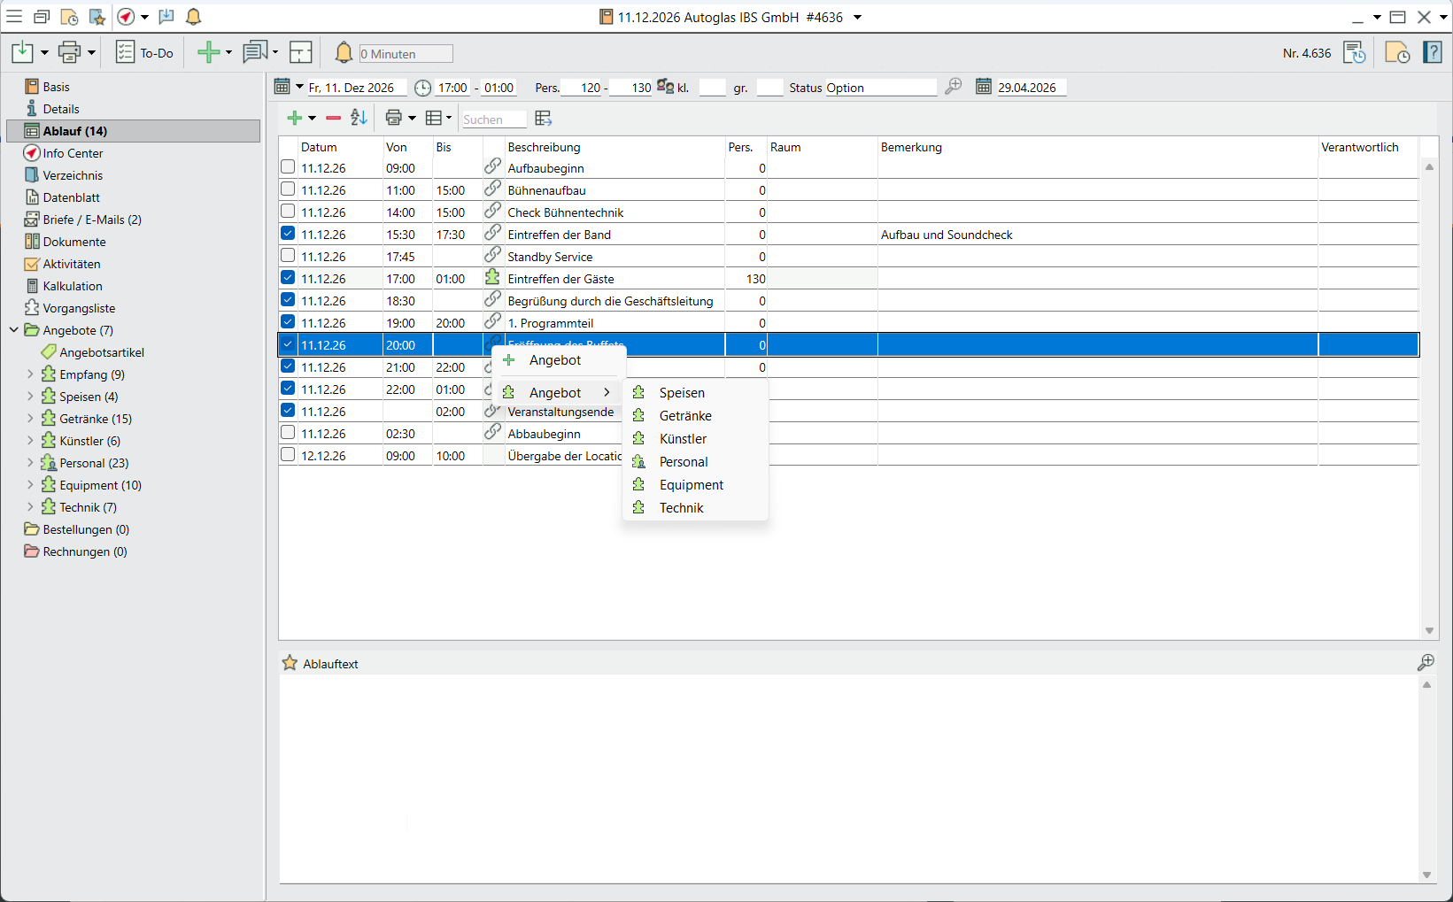This screenshot has width=1453, height=902.
Task: Click the magnifier icon next to Status
Action: (x=953, y=87)
